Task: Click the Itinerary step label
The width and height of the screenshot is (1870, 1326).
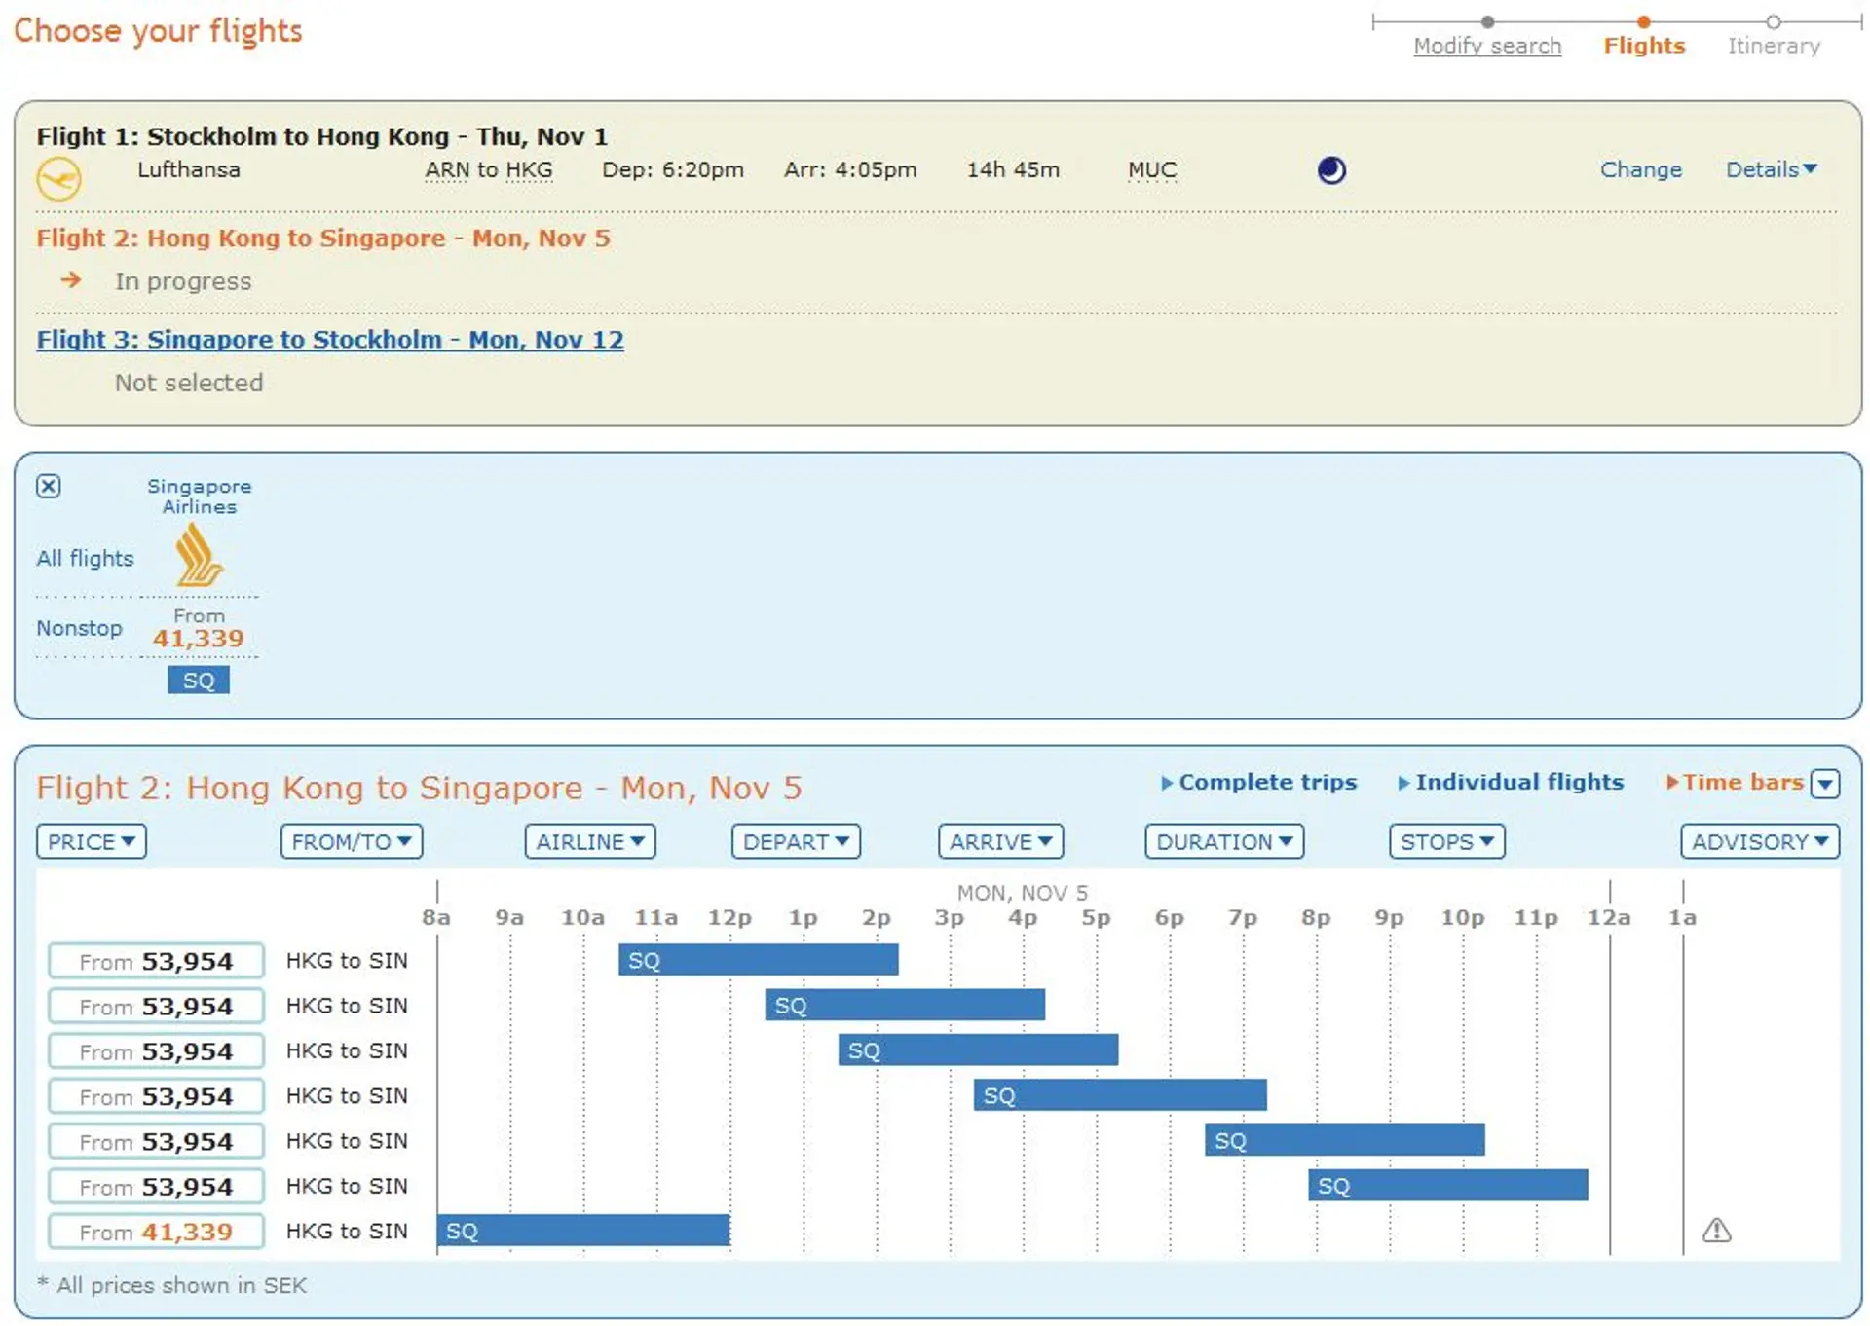Action: (x=1774, y=46)
